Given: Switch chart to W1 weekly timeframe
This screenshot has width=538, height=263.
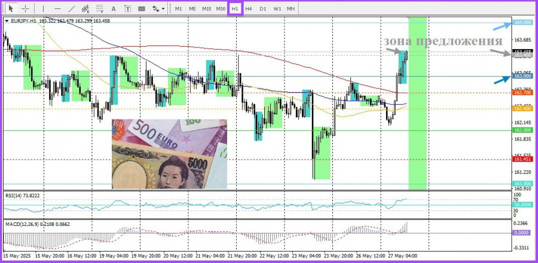Looking at the screenshot, I should (277, 8).
